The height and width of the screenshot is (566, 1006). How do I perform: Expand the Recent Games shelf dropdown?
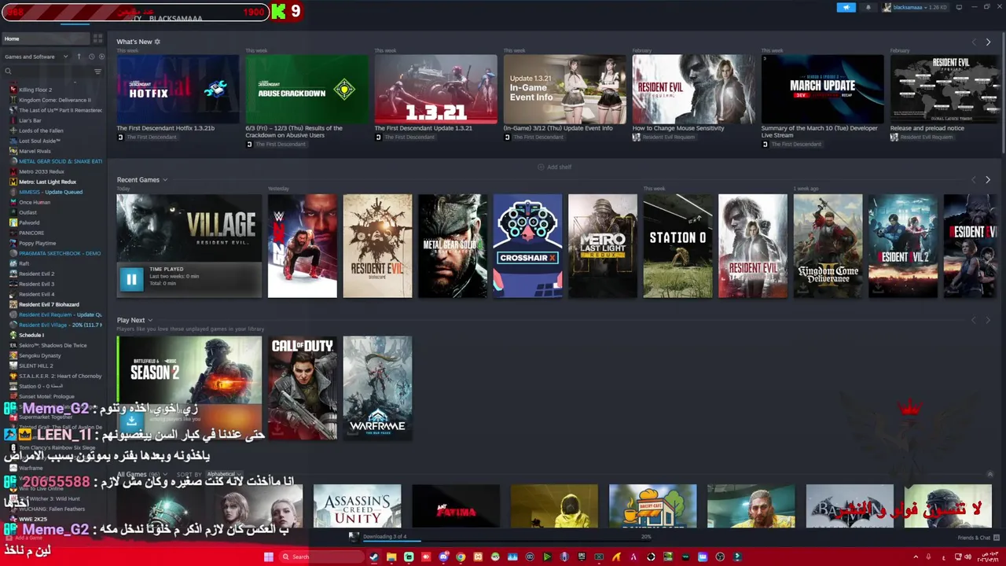coord(164,180)
